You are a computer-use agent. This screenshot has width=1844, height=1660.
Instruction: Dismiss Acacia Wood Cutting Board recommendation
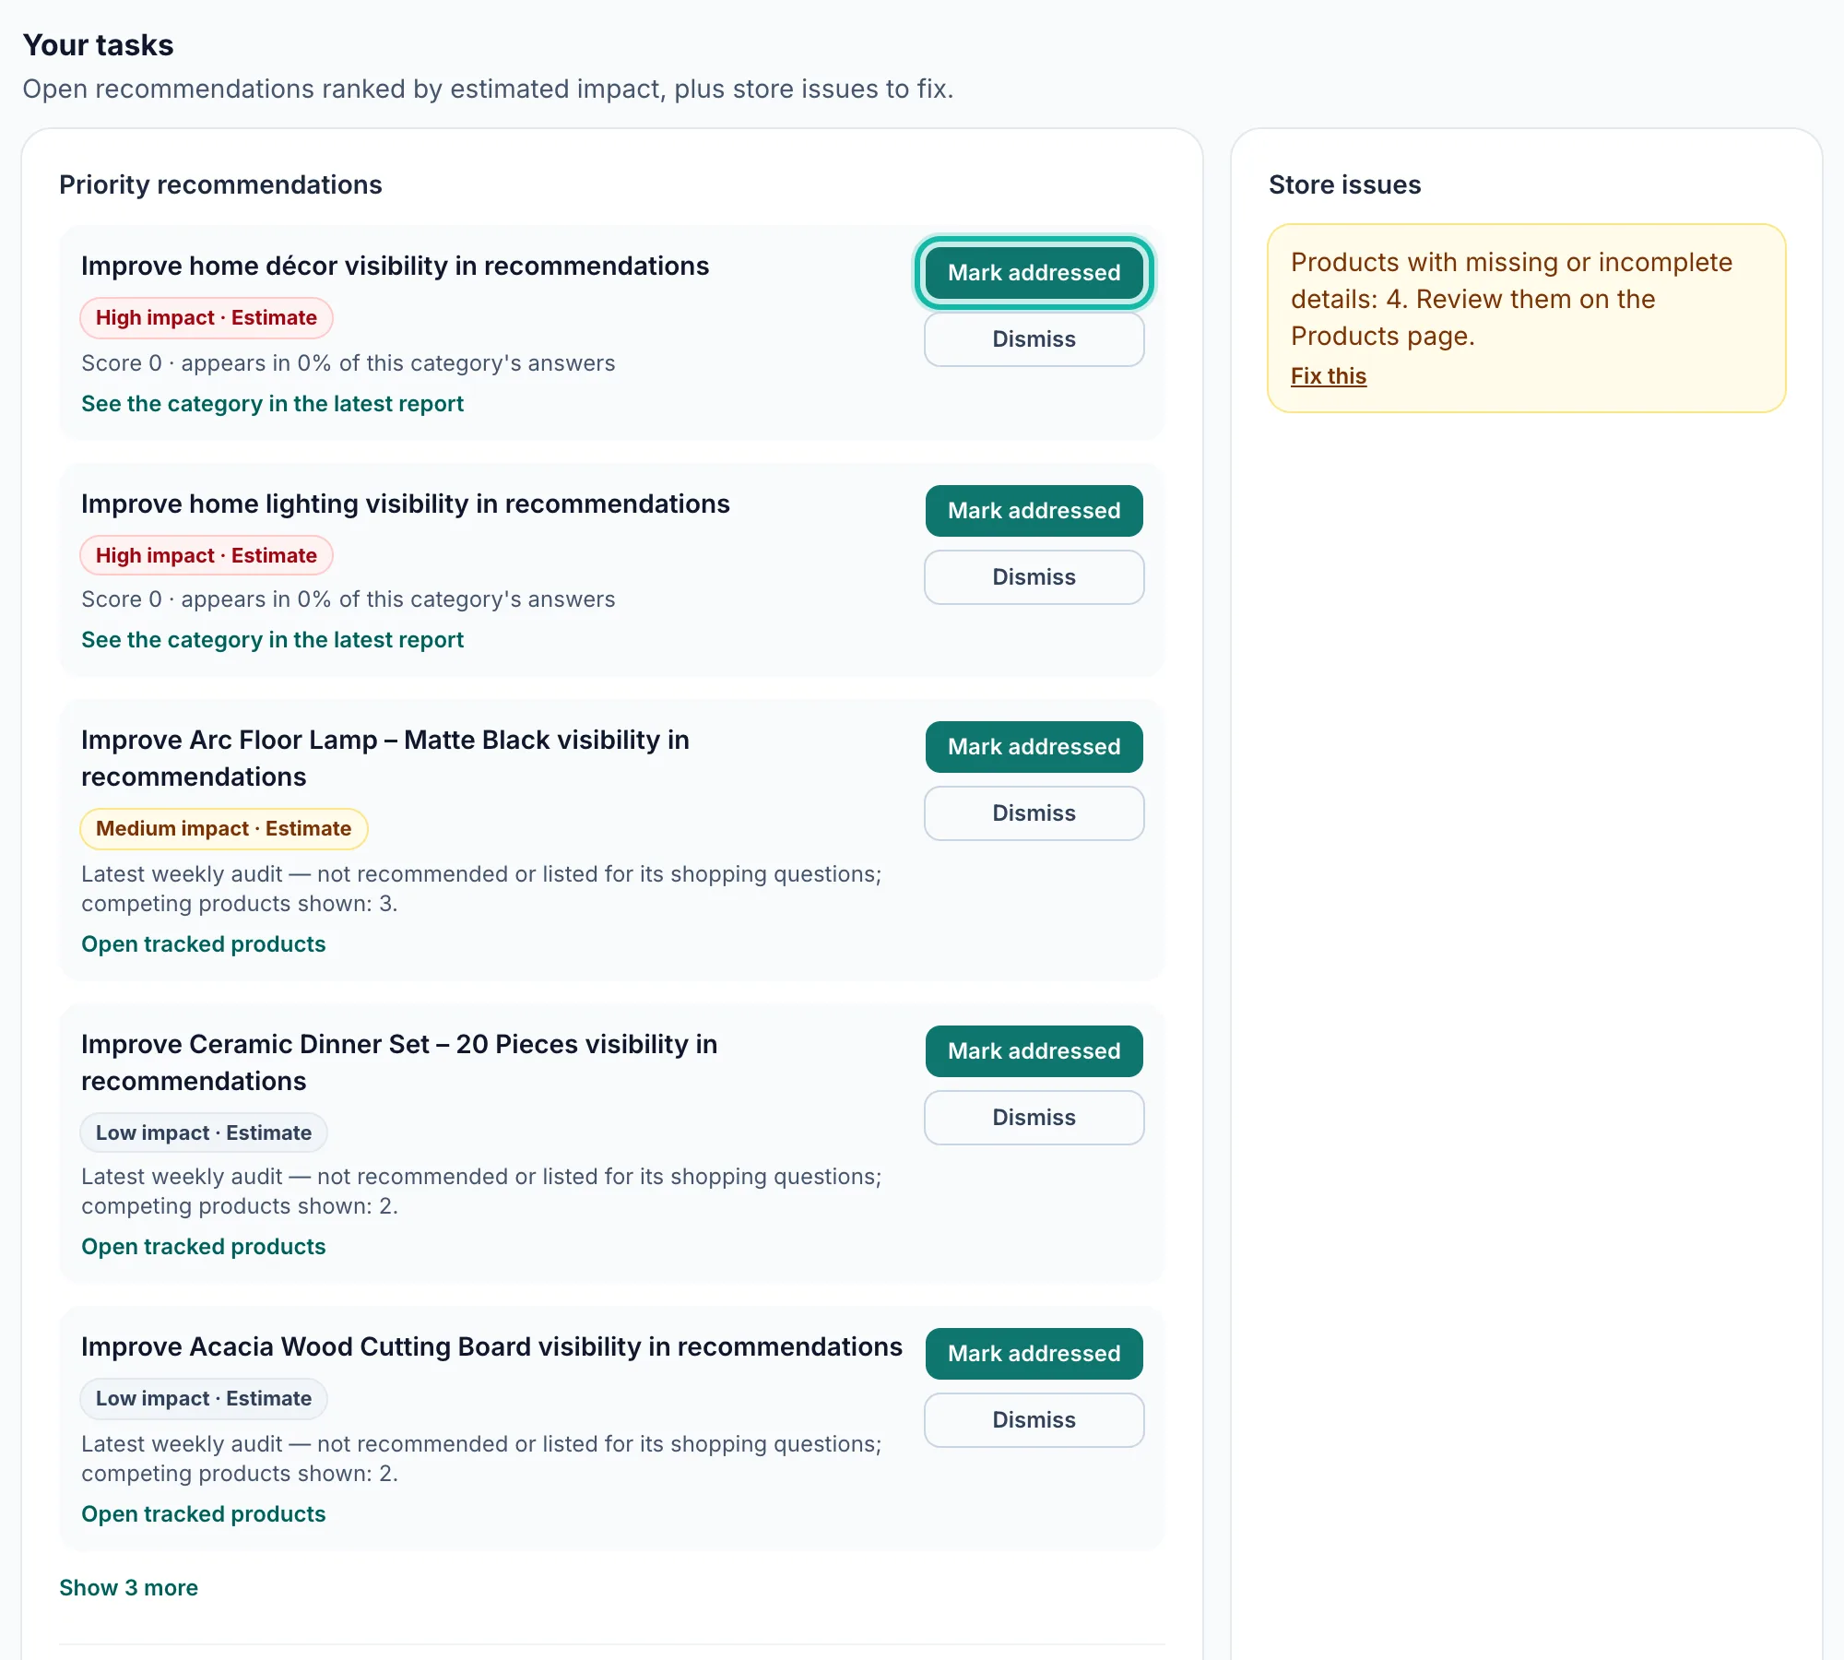(x=1034, y=1420)
